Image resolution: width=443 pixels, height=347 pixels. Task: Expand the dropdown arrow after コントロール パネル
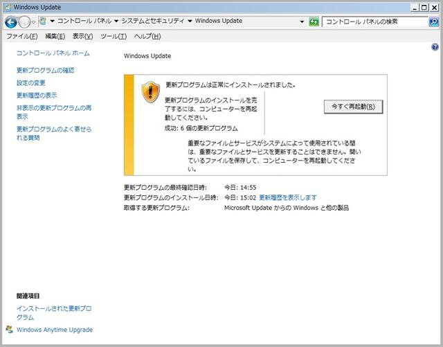click(x=116, y=21)
